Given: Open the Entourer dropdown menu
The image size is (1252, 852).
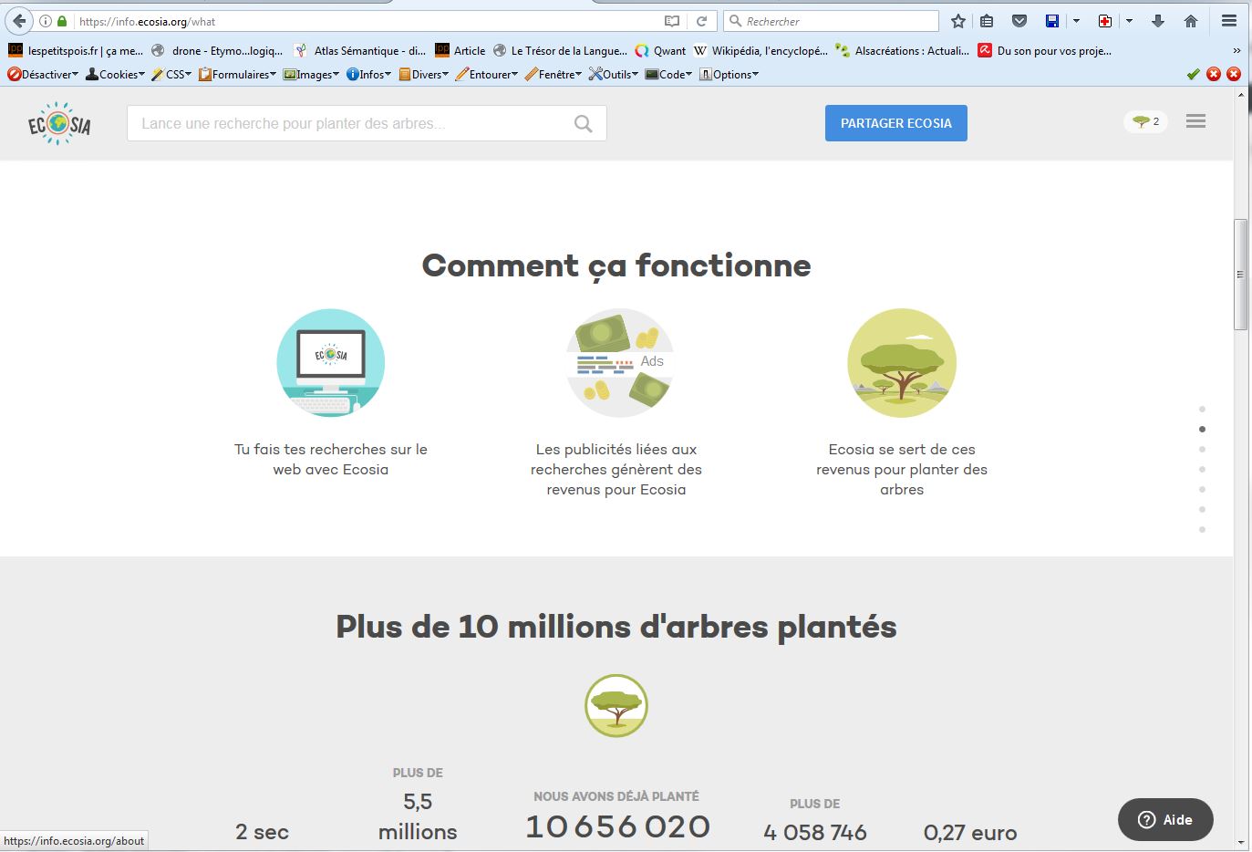Looking at the screenshot, I should (487, 75).
